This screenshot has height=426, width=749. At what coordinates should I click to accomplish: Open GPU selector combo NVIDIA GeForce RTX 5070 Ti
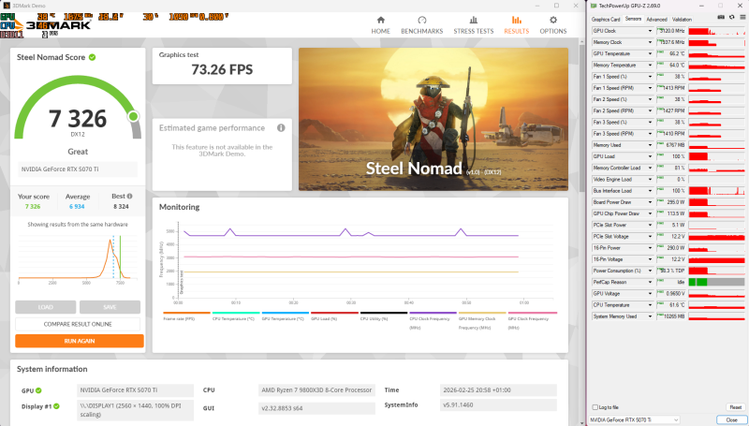pyautogui.click(x=635, y=419)
